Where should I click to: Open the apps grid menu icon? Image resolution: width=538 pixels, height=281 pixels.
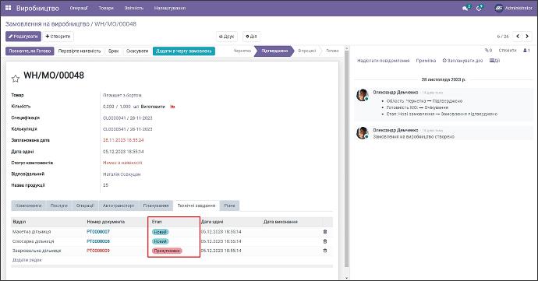tap(9, 8)
